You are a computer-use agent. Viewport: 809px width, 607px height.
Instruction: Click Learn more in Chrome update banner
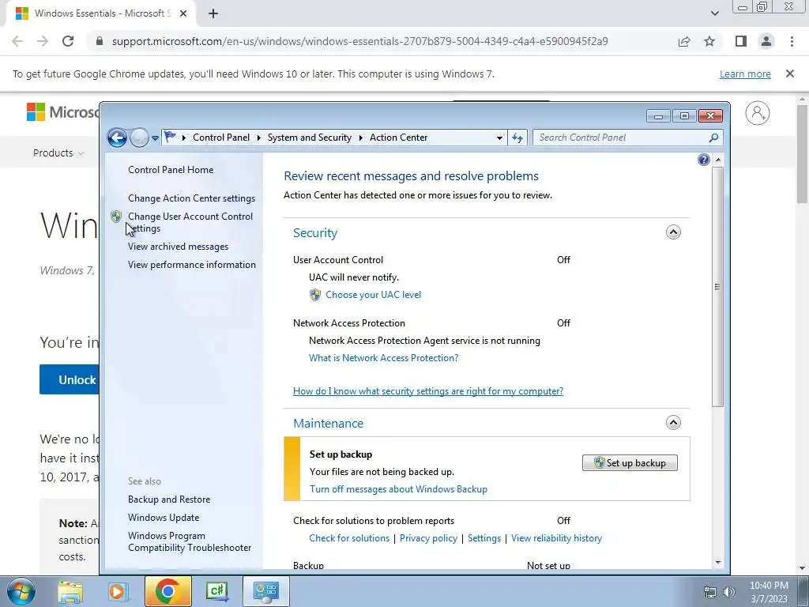[745, 74]
